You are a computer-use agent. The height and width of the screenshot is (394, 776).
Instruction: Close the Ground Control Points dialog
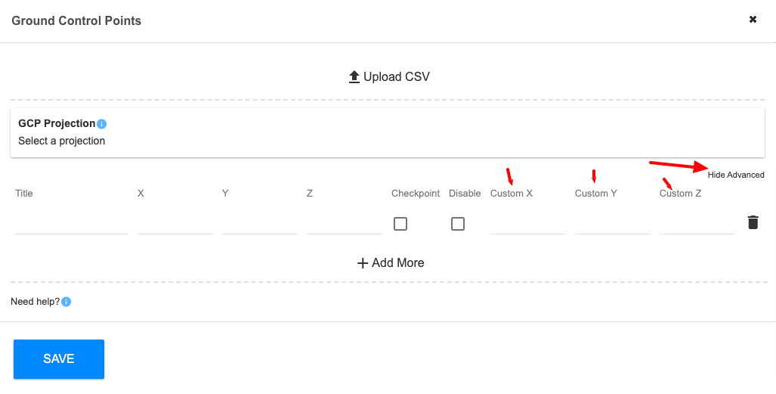[753, 20]
